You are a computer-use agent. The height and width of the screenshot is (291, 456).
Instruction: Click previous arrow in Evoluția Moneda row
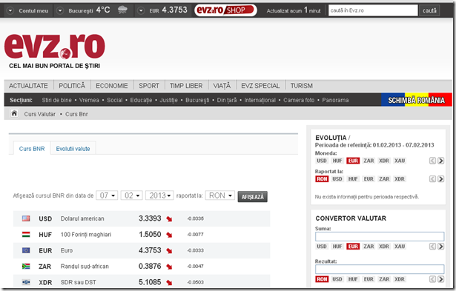coord(432,161)
